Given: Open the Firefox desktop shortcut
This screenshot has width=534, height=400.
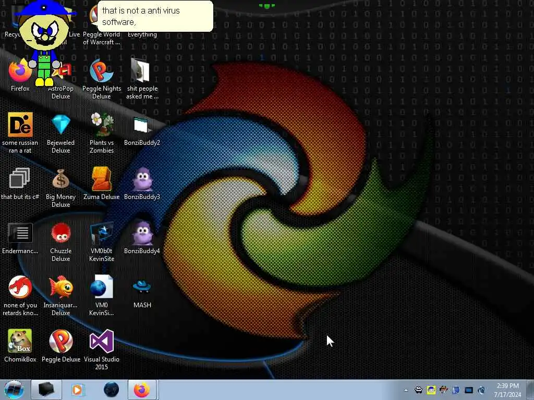Looking at the screenshot, I should [x=20, y=76].
